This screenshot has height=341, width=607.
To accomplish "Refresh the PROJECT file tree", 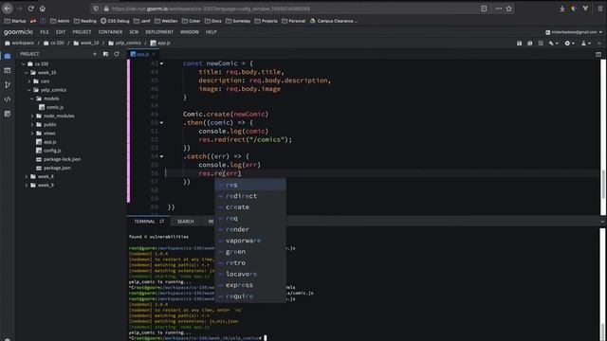I will click(x=117, y=54).
